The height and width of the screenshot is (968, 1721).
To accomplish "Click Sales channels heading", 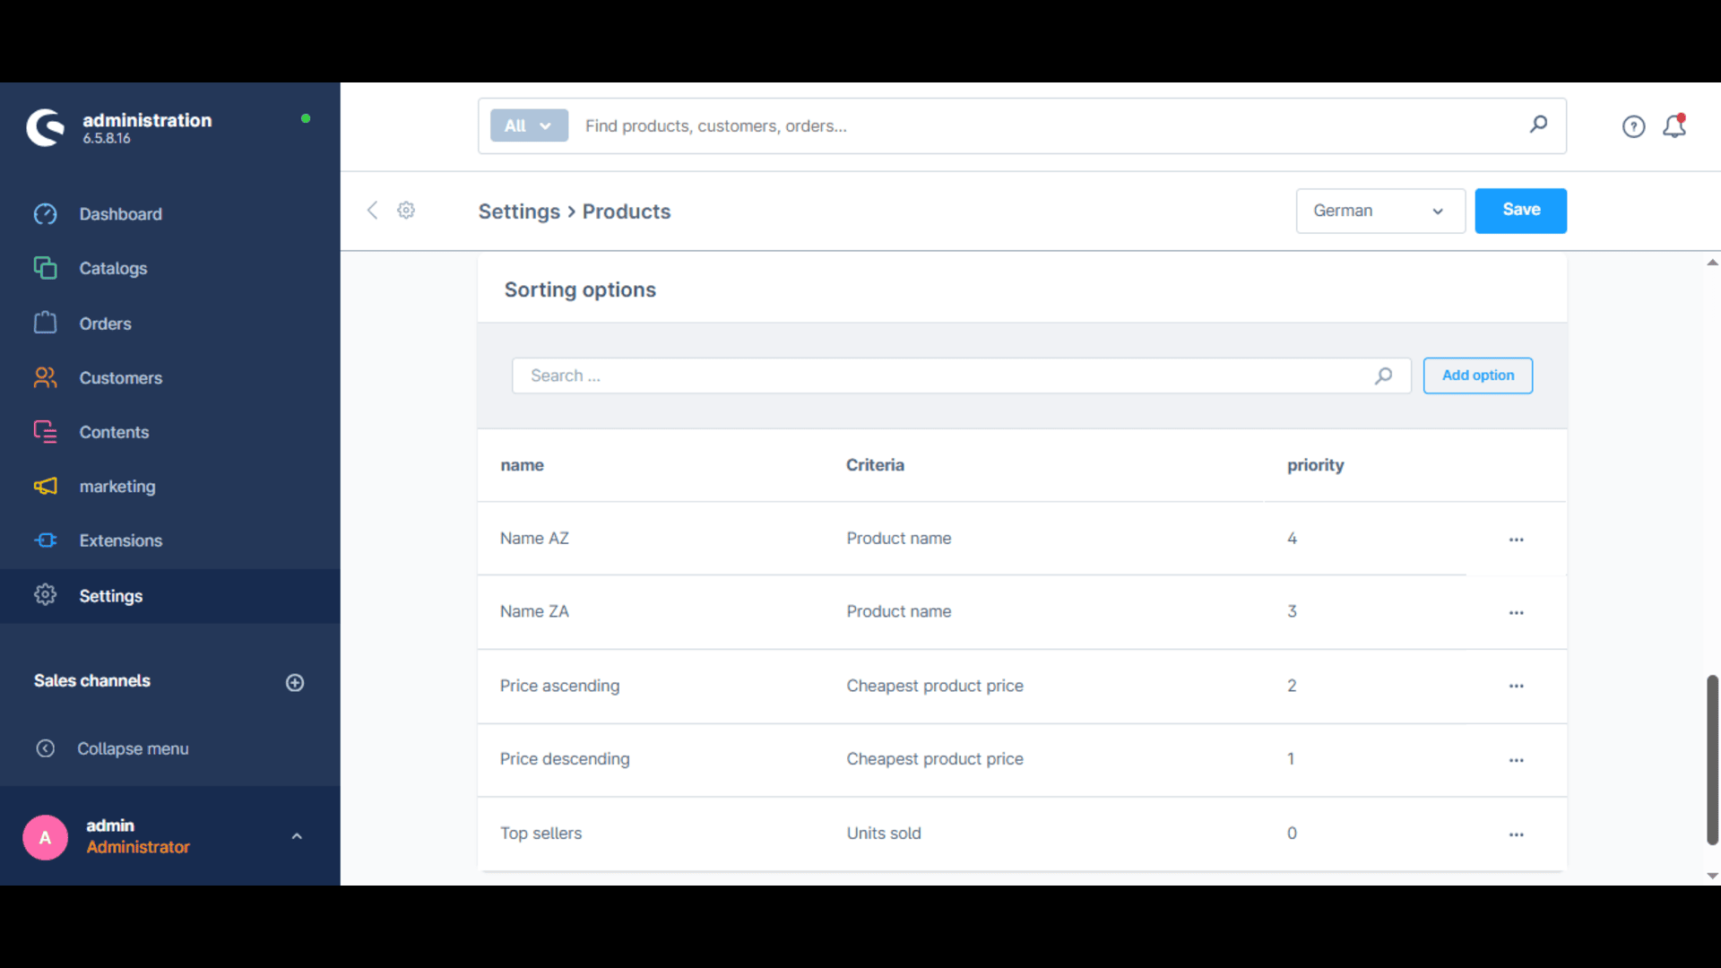I will point(92,680).
